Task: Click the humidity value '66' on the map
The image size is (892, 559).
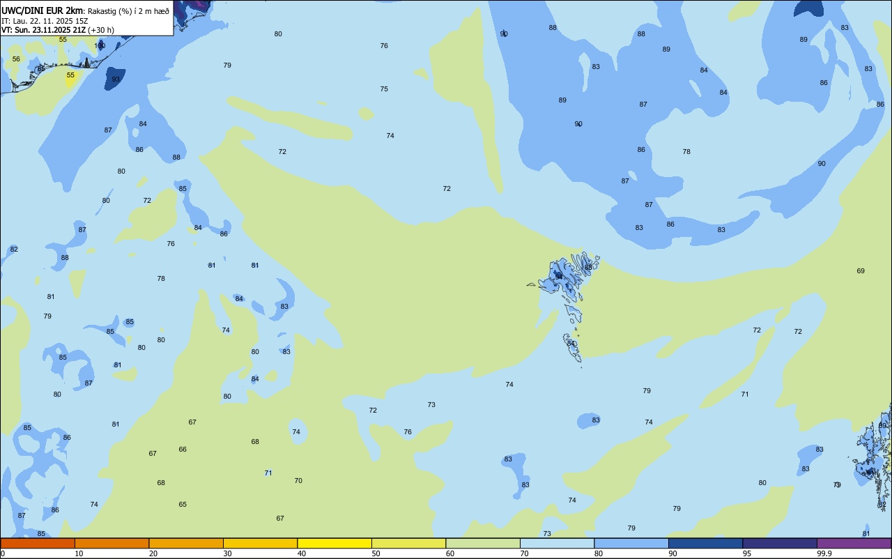Action: tap(183, 450)
